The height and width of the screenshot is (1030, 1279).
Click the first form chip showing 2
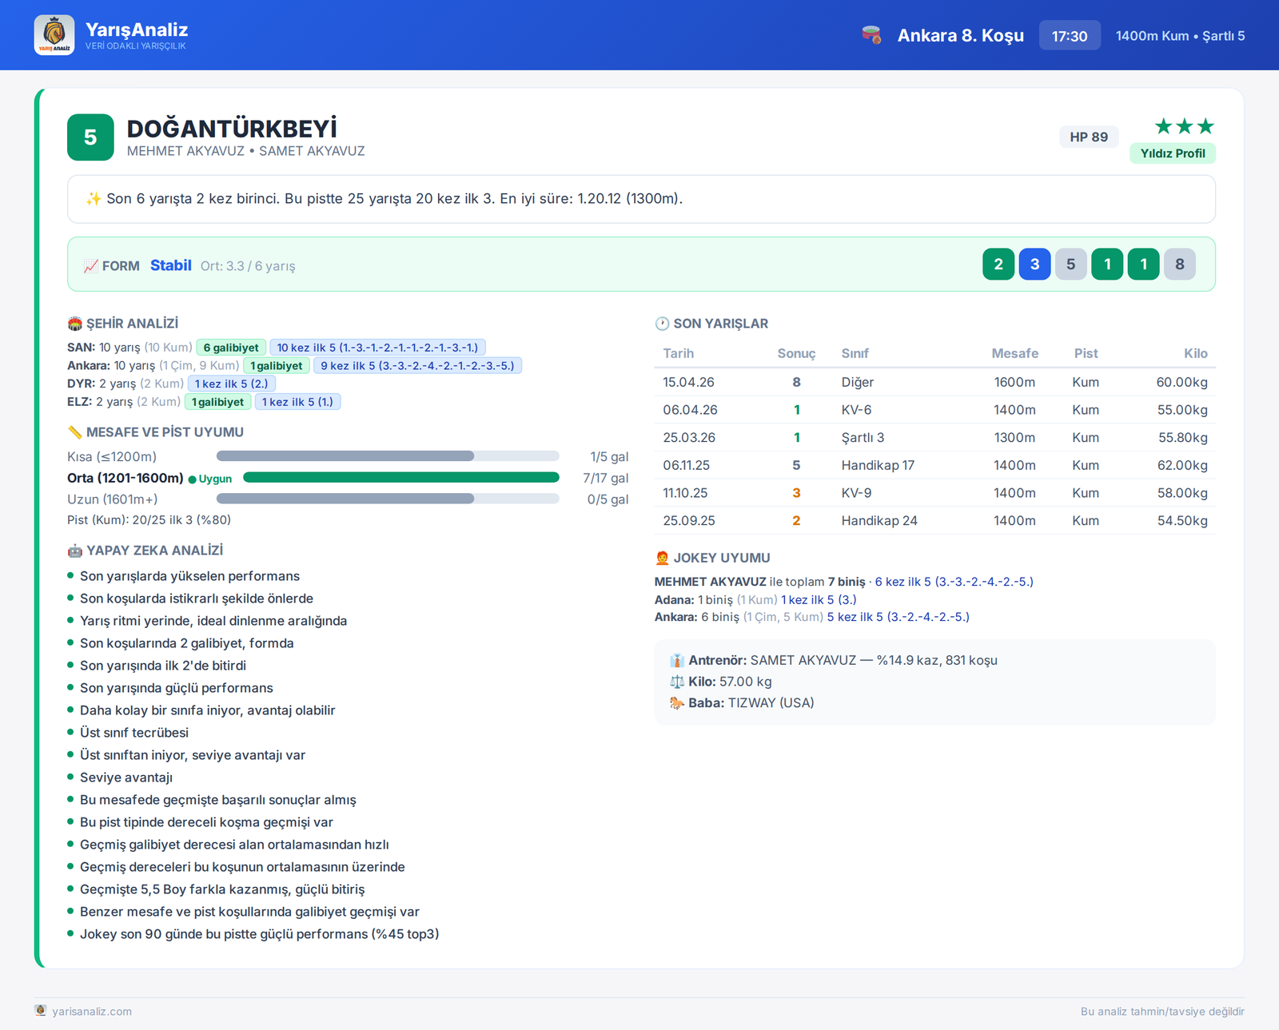998,264
